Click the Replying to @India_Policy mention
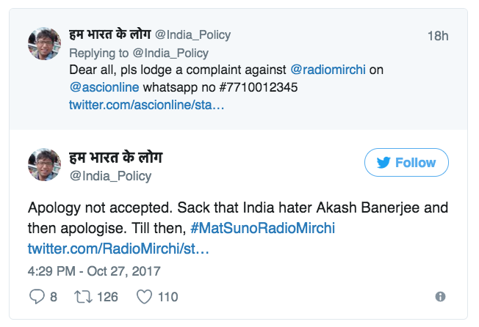 [x=170, y=53]
